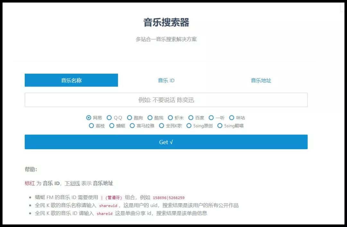Select the 5sing原创 radio button

[x=189, y=126]
